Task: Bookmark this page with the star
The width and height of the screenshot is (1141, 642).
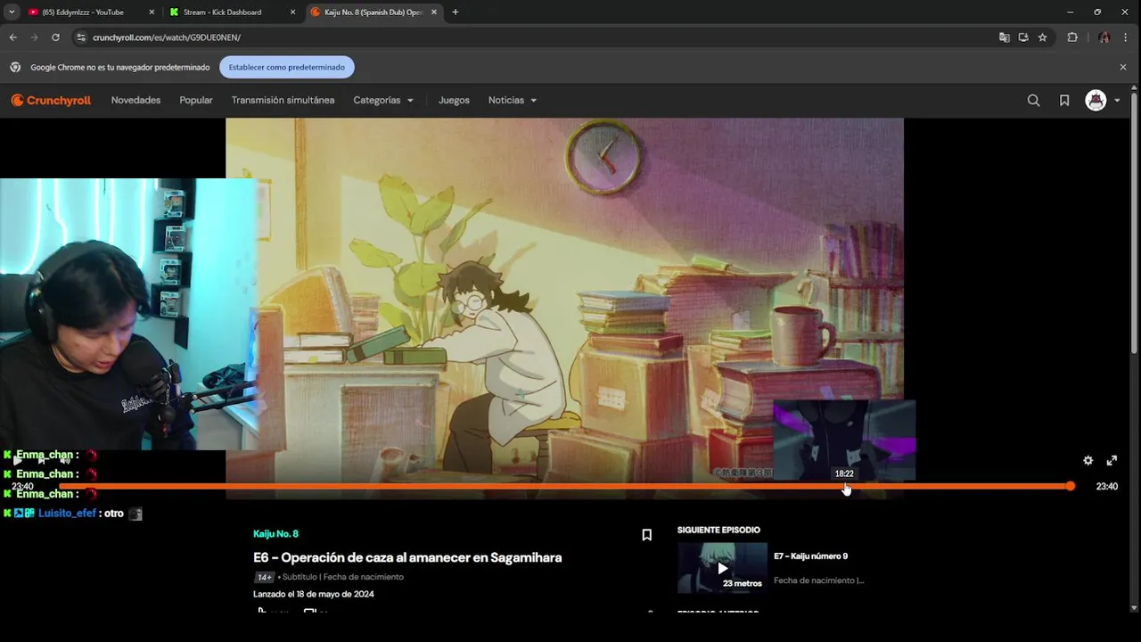Action: point(1042,37)
